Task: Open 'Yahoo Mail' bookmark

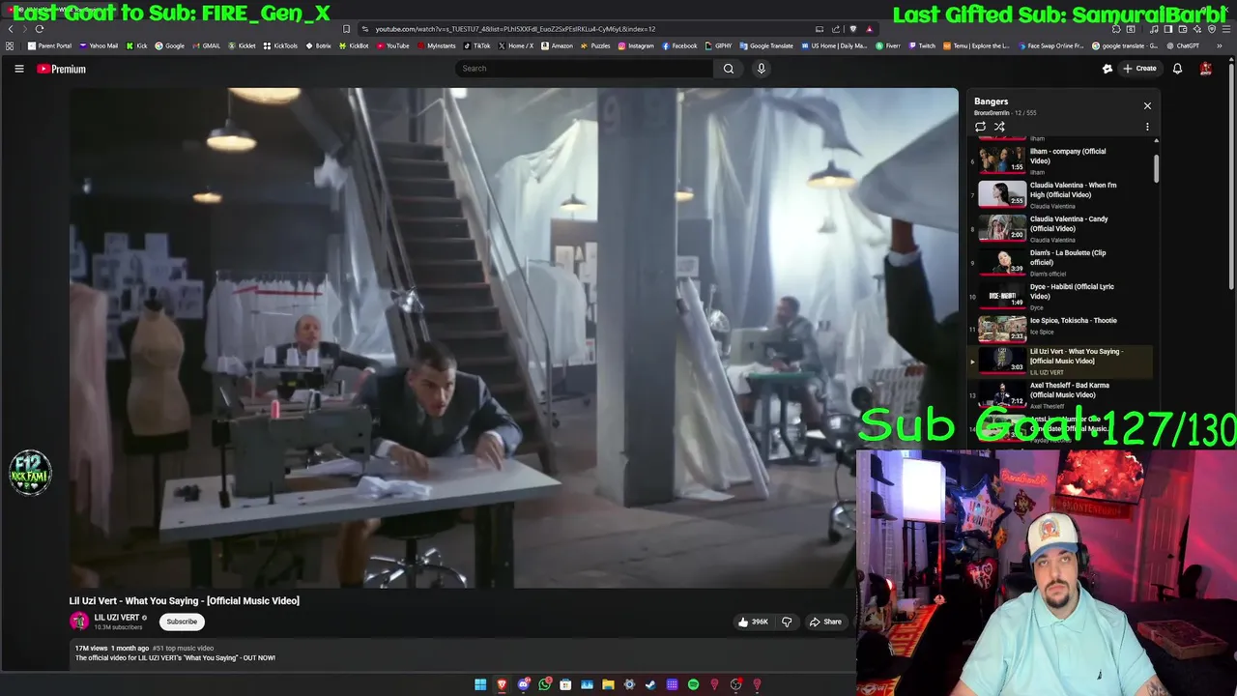Action: (99, 45)
